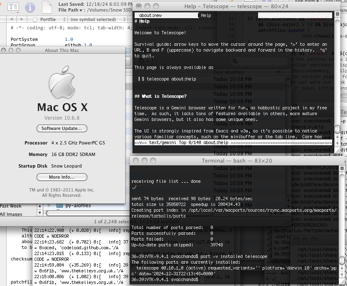Click the Software Update button

(62, 128)
